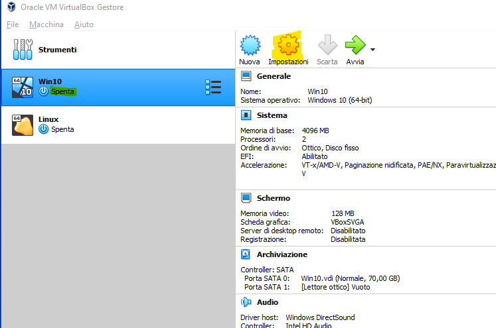This screenshot has width=496, height=328.
Task: Open the Generale settings heading
Action: click(274, 76)
